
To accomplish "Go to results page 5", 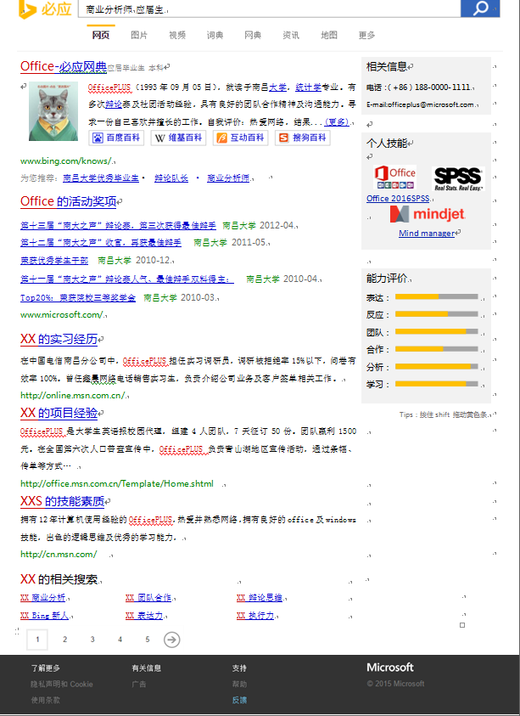I will click(x=148, y=640).
